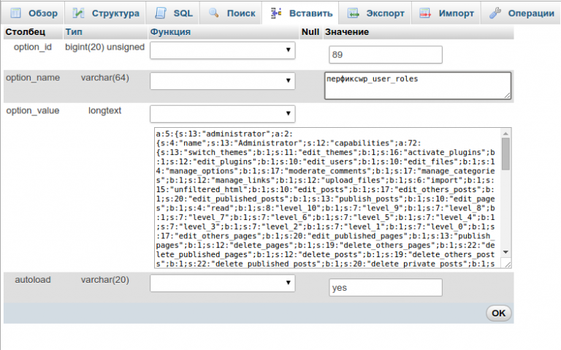Select function dropdown for autoload row

click(x=222, y=283)
